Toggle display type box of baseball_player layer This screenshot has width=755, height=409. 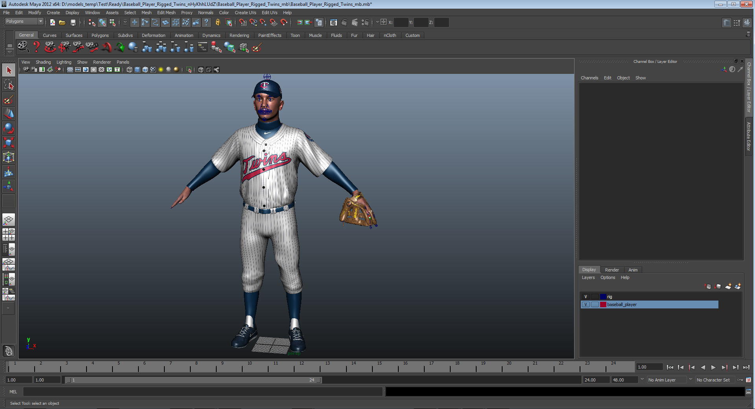pos(595,304)
